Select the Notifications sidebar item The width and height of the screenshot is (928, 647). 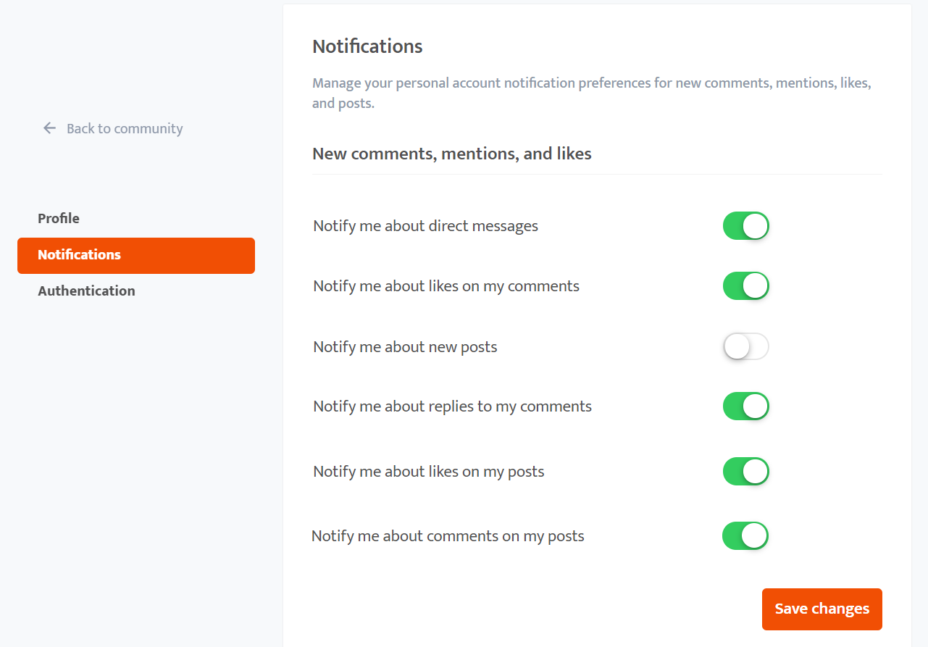[x=136, y=255]
